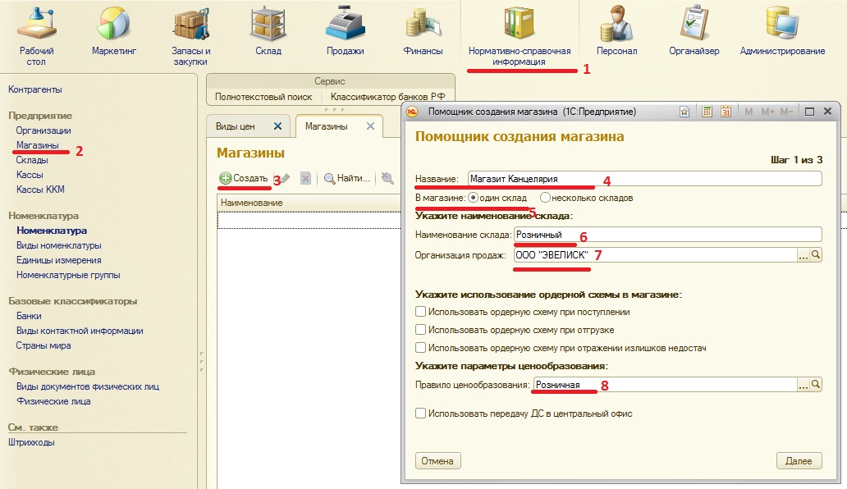
Task: Open Склады in the left navigation
Action: click(32, 160)
